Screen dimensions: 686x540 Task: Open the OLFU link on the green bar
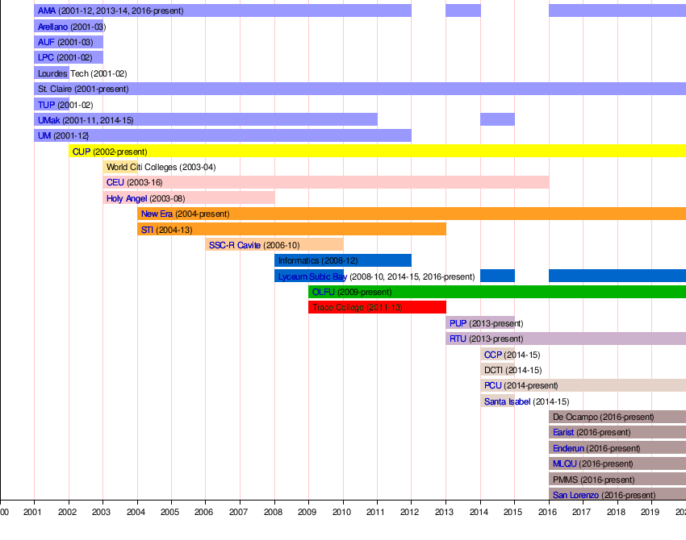click(323, 292)
